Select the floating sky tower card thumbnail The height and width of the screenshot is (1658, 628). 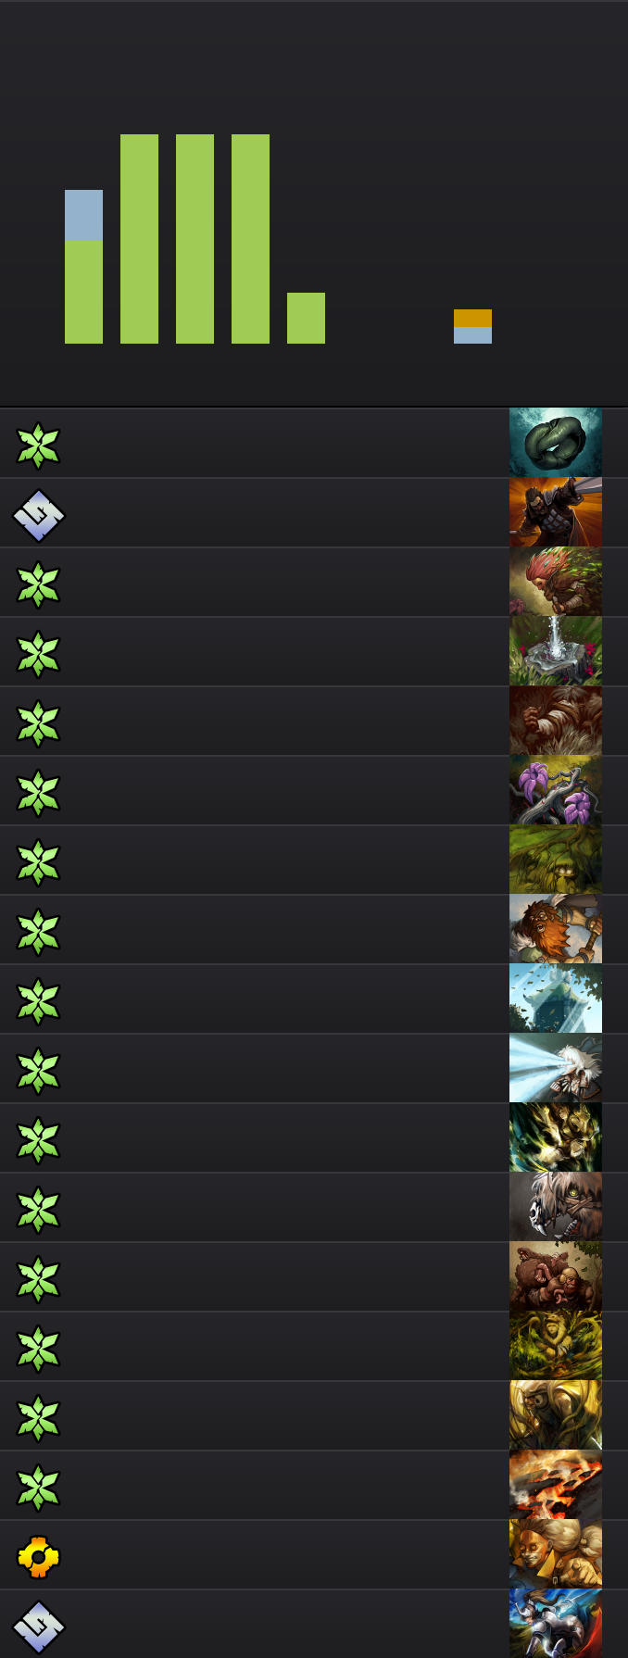(556, 999)
